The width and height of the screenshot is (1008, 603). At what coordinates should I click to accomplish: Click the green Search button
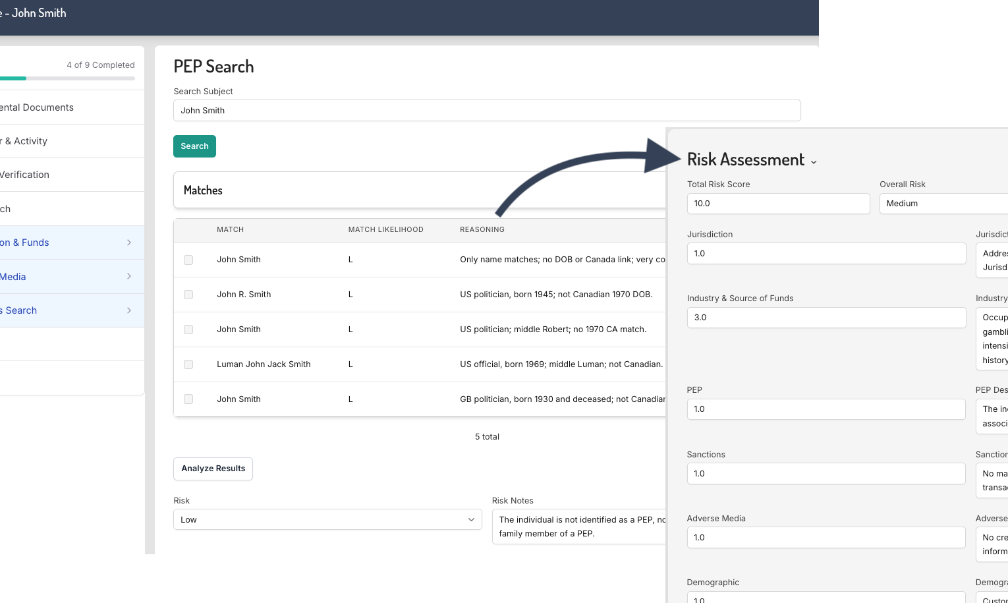tap(194, 146)
